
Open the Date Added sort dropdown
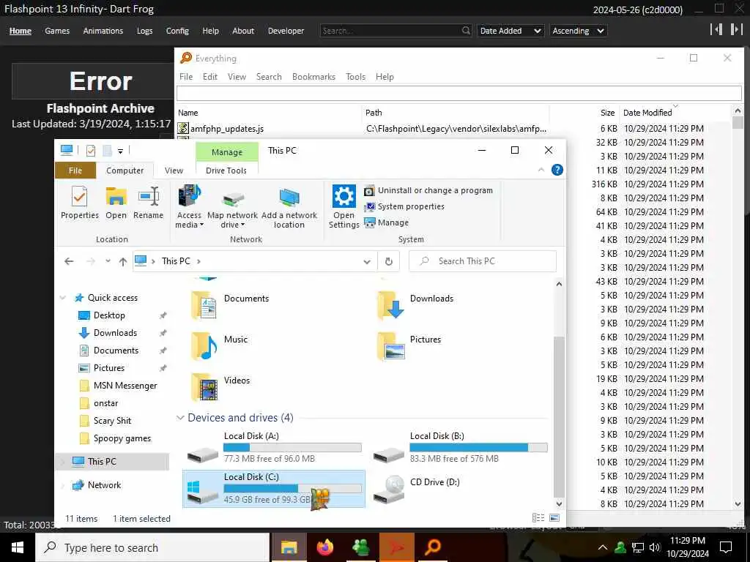pos(510,31)
